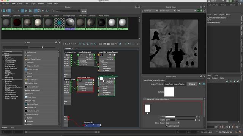Collapse the Favorites tree category
This screenshot has height=136, width=243.
click(x=3, y=51)
